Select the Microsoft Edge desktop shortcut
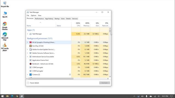175x98 pixels. [5, 36]
